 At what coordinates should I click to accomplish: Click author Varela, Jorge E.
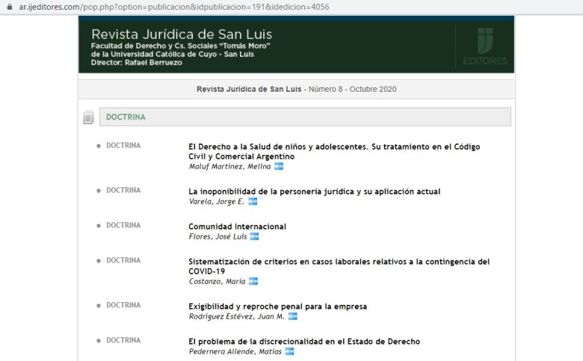(217, 201)
